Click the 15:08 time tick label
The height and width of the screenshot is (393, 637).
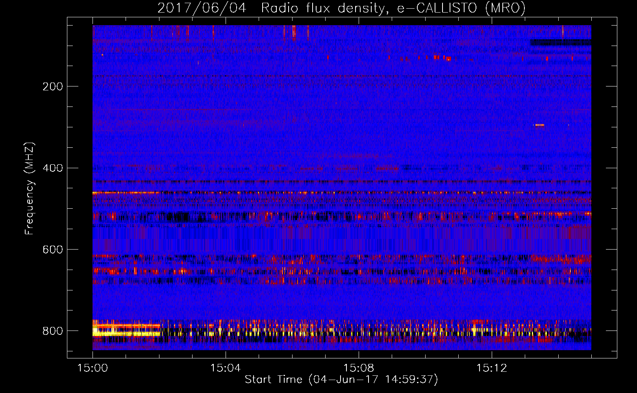[359, 368]
